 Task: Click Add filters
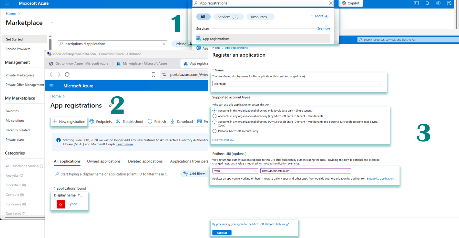click(195, 174)
